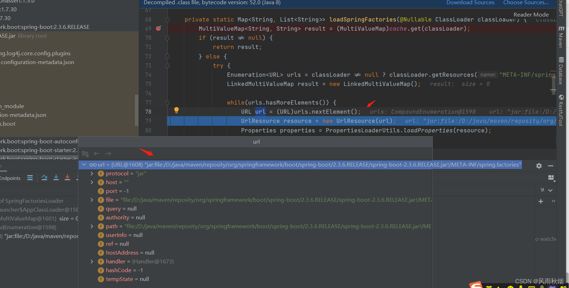Image resolution: width=569 pixels, height=288 pixels.
Task: Click the gutter at line number 78
Action: 148,112
